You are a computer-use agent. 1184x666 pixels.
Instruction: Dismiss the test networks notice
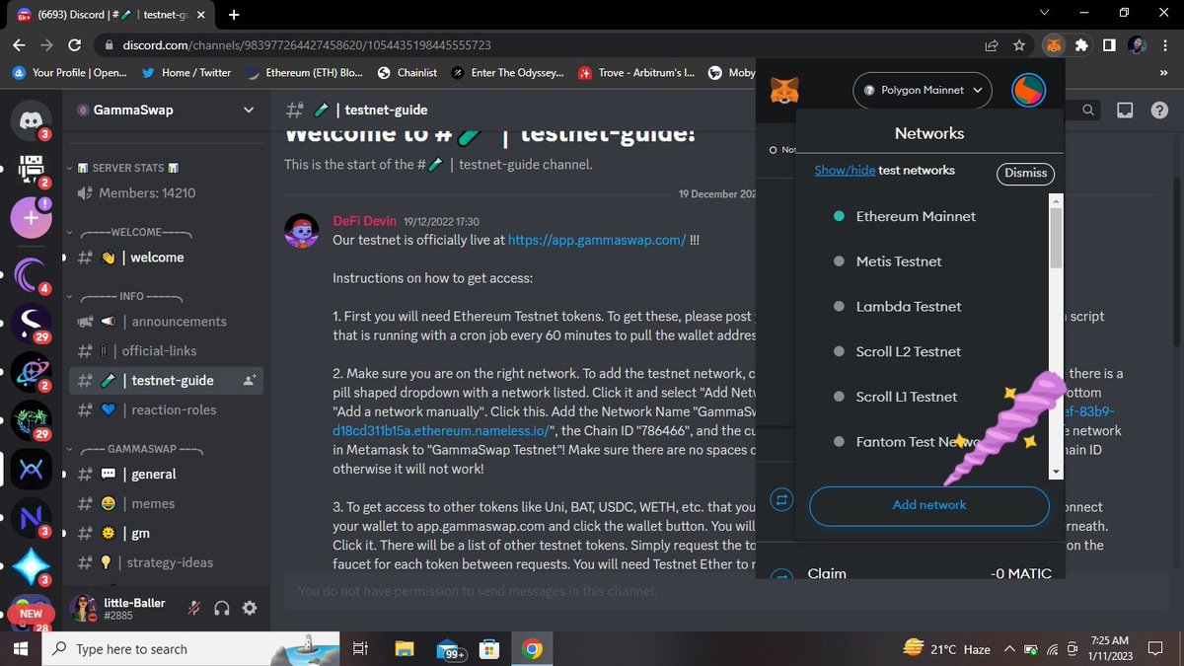pos(1026,174)
